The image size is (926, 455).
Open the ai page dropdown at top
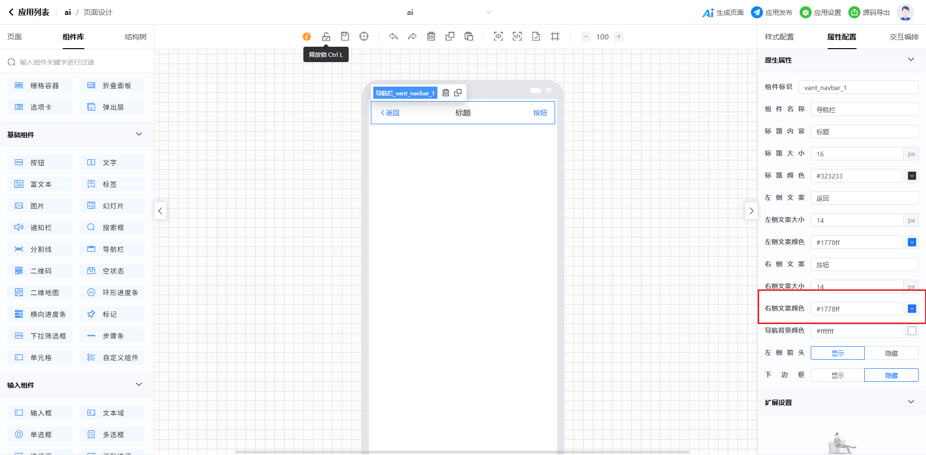[488, 13]
